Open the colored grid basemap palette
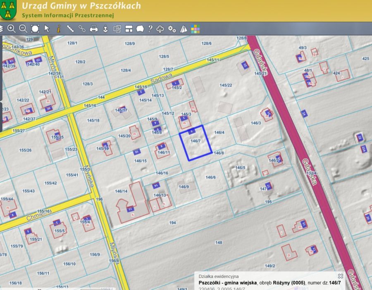 coord(195,29)
